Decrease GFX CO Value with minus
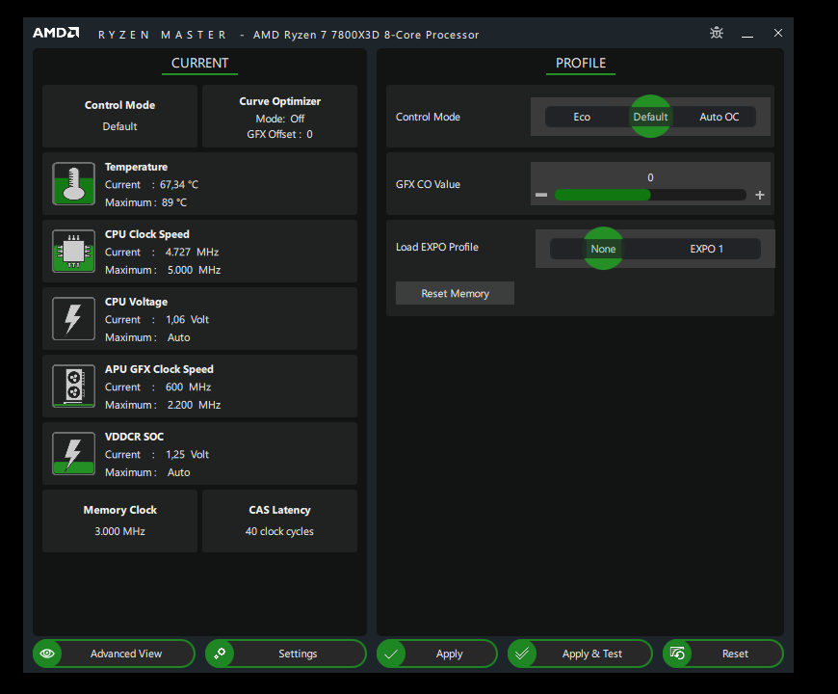 click(x=541, y=195)
